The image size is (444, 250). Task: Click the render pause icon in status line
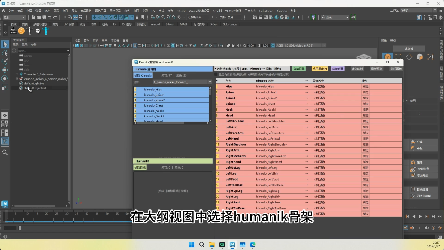click(x=298, y=17)
